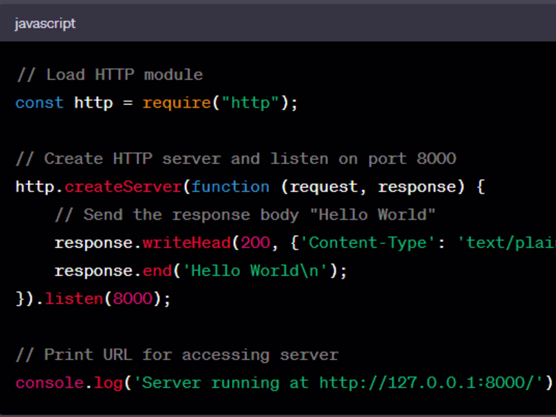Click the end method on response
This screenshot has width=556, height=417.
pyautogui.click(x=157, y=270)
